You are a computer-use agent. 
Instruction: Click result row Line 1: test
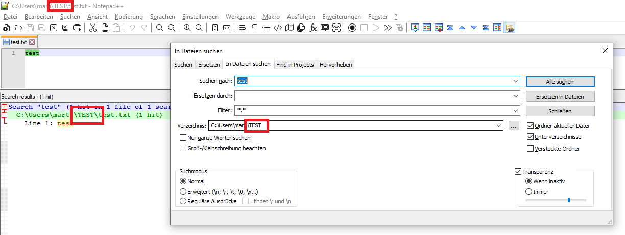(49, 123)
